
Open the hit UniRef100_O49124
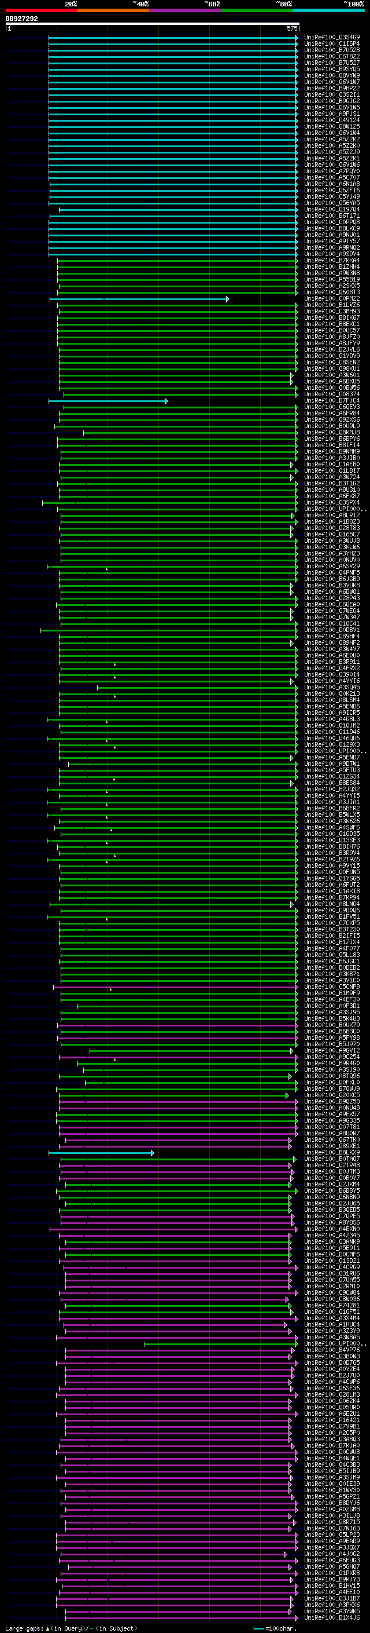332,120
